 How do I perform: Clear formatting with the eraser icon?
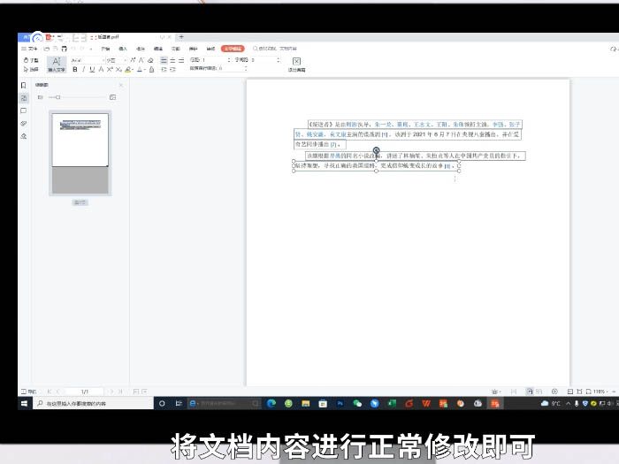(150, 60)
